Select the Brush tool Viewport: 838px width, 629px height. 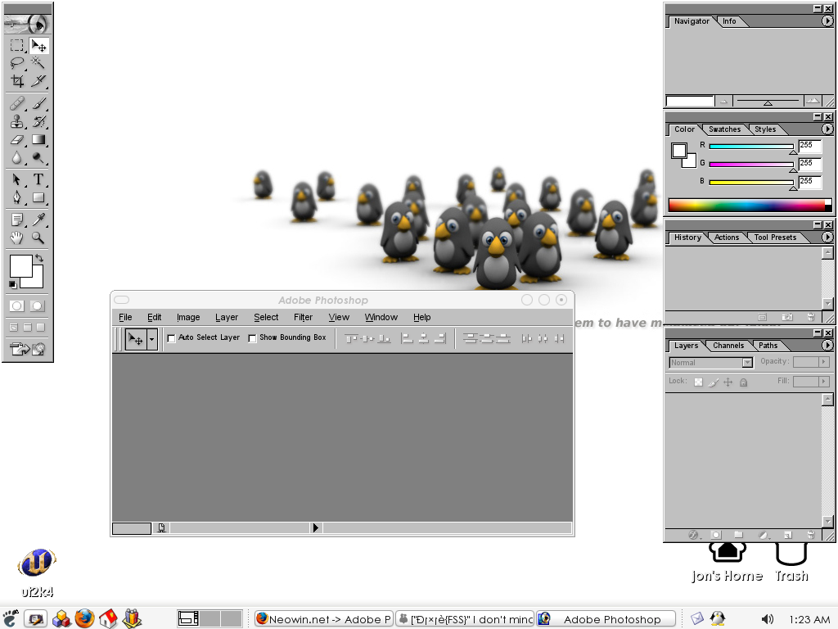(x=38, y=103)
